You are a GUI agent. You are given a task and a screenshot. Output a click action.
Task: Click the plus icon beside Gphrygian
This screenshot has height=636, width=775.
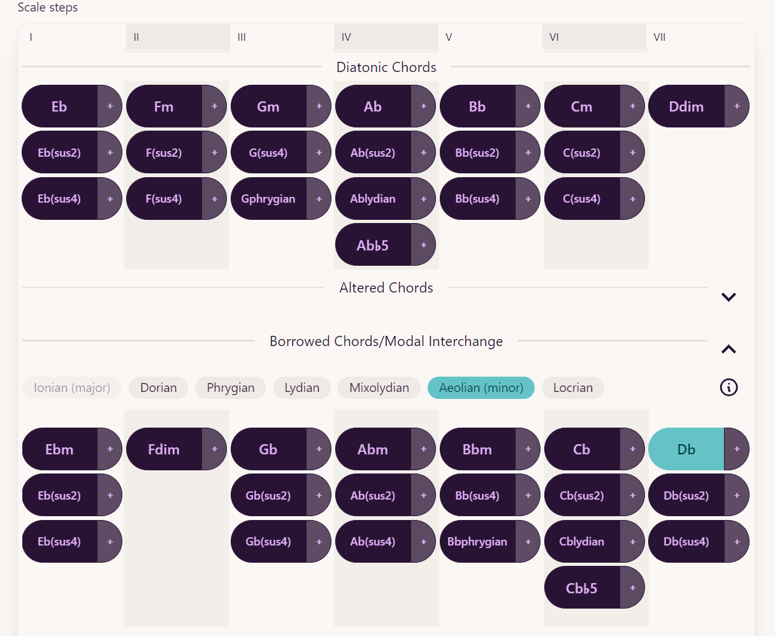(x=319, y=199)
